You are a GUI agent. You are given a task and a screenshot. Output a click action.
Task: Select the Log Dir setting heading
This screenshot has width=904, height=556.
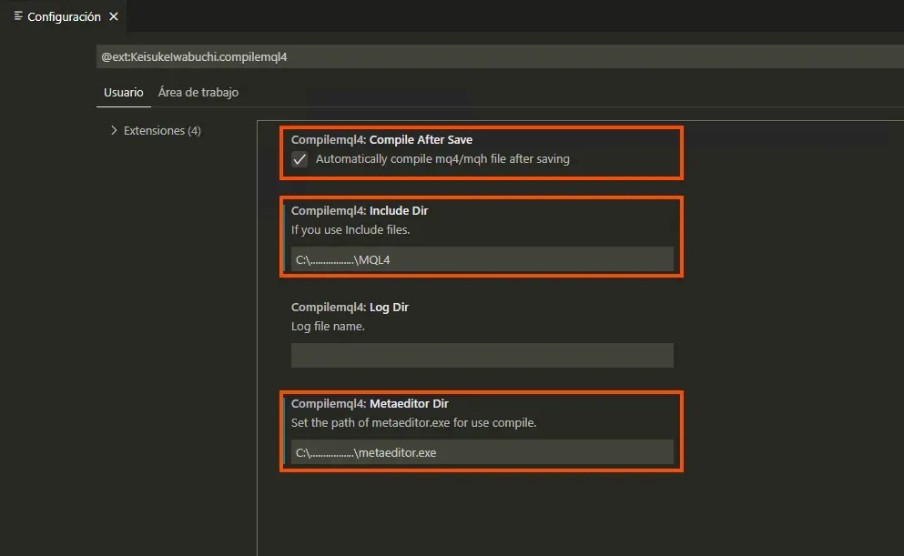tap(350, 307)
